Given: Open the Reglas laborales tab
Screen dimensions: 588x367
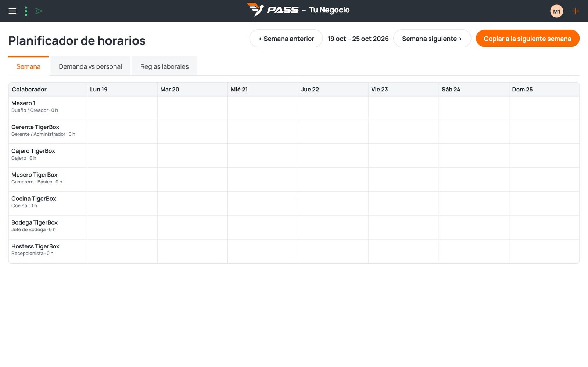Looking at the screenshot, I should (x=164, y=66).
